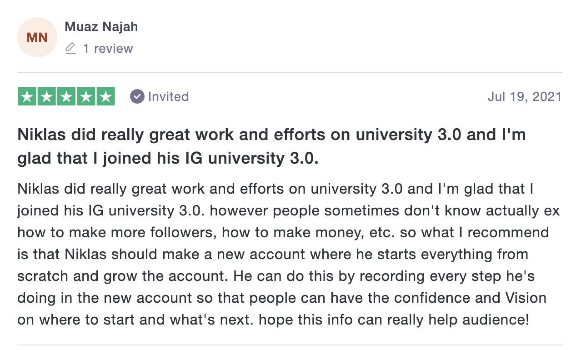Click the first line of the review title
The width and height of the screenshot is (581, 350).
pyautogui.click(x=271, y=135)
